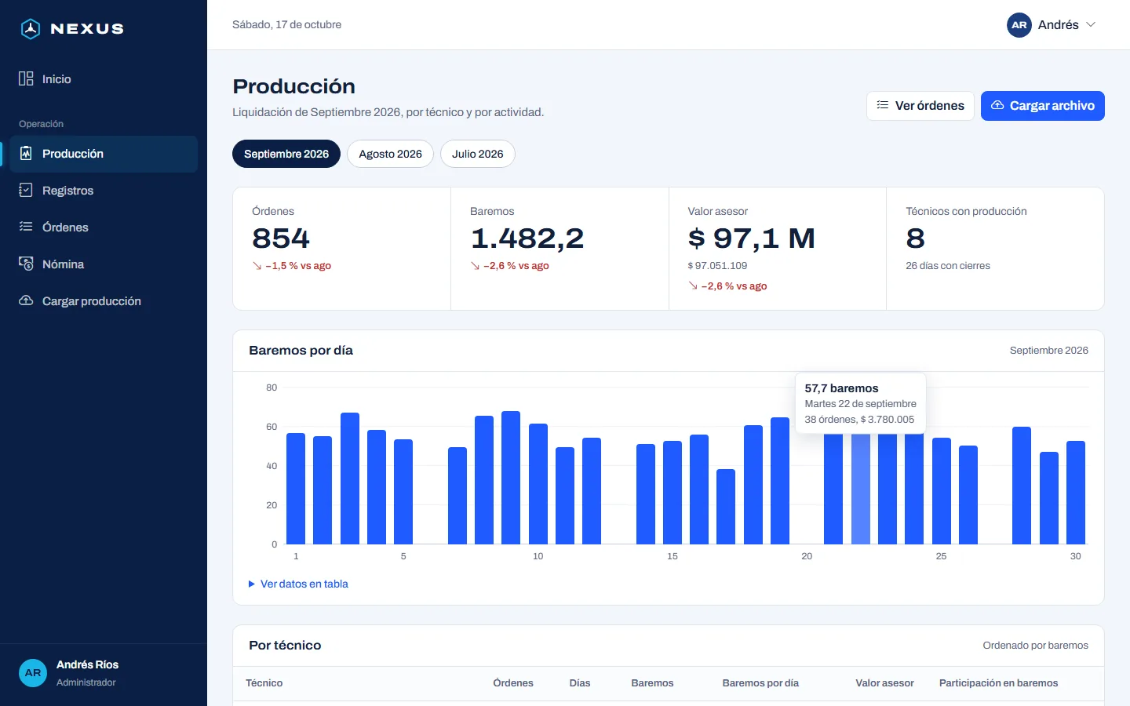Open the Andrés user menu chevron
The width and height of the screenshot is (1130, 706).
click(x=1091, y=25)
